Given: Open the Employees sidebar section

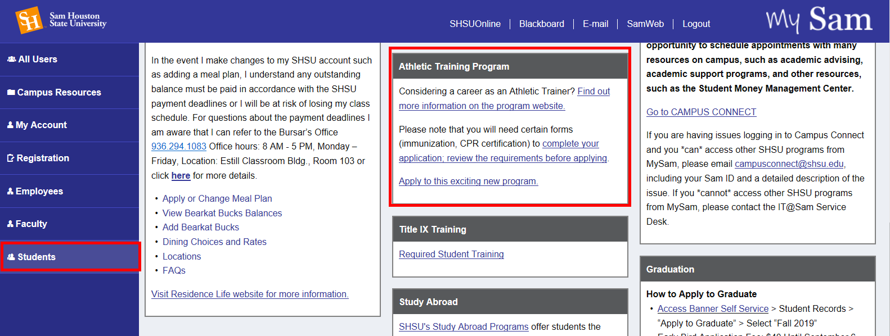Looking at the screenshot, I should [x=69, y=192].
